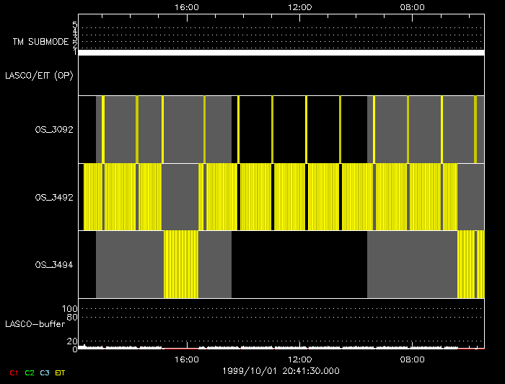The width and height of the screenshot is (505, 384).
Task: Select the LASCO/EIT (OP) row label
Action: [39, 75]
